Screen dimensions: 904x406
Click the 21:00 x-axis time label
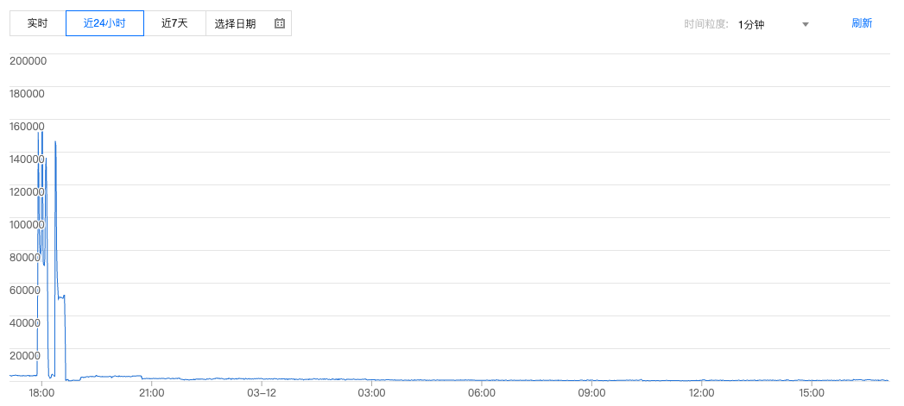click(152, 393)
